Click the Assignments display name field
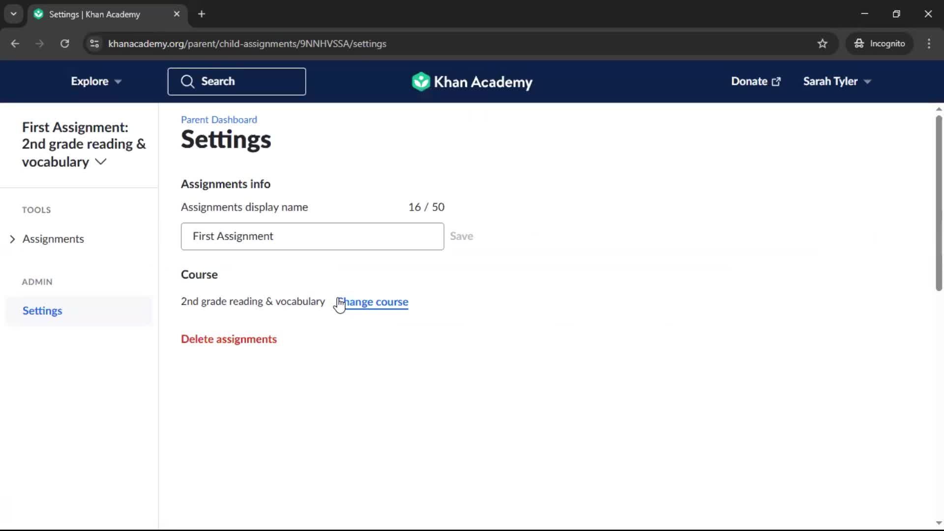This screenshot has width=944, height=531. (312, 236)
